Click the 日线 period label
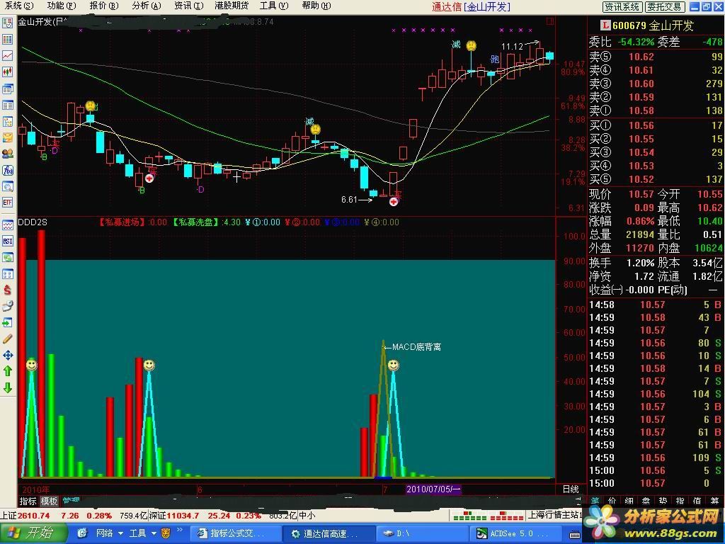This screenshot has width=725, height=544. click(571, 489)
